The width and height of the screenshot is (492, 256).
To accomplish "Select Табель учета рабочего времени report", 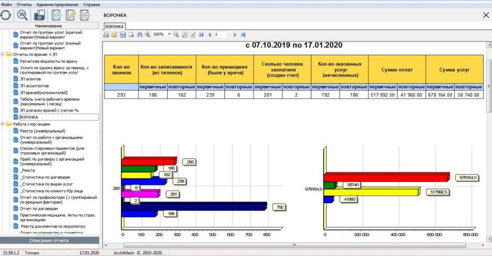I will point(50,102).
